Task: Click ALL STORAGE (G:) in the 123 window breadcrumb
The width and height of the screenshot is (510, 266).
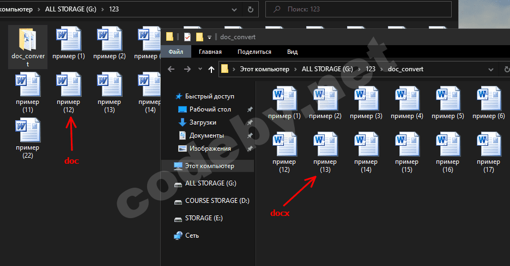Action: [71, 9]
